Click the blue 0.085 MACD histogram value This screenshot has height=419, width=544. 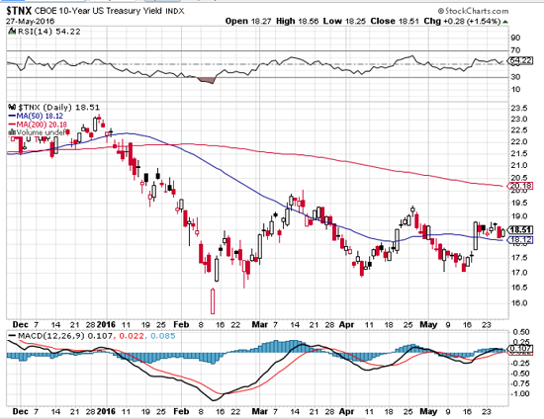tap(163, 336)
